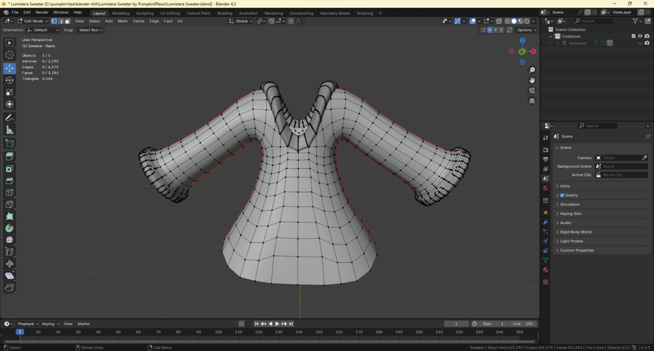
Task: Hide the Collection using its eye icon
Action: [640, 36]
